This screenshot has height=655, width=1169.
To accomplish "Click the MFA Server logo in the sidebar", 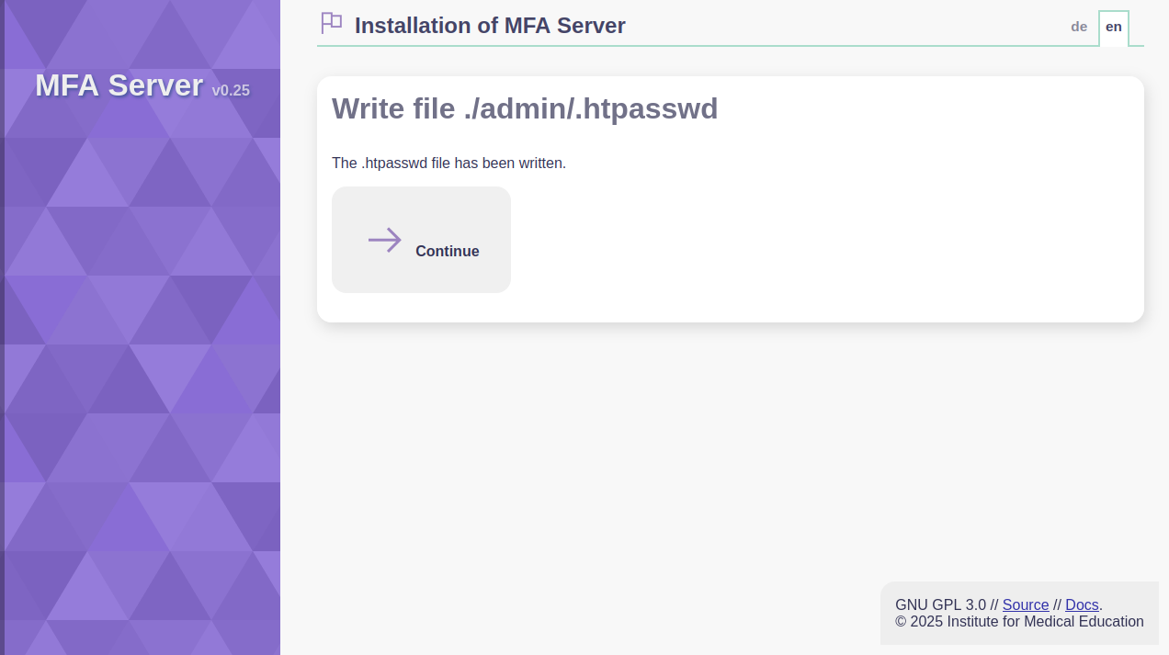I will (x=119, y=85).
